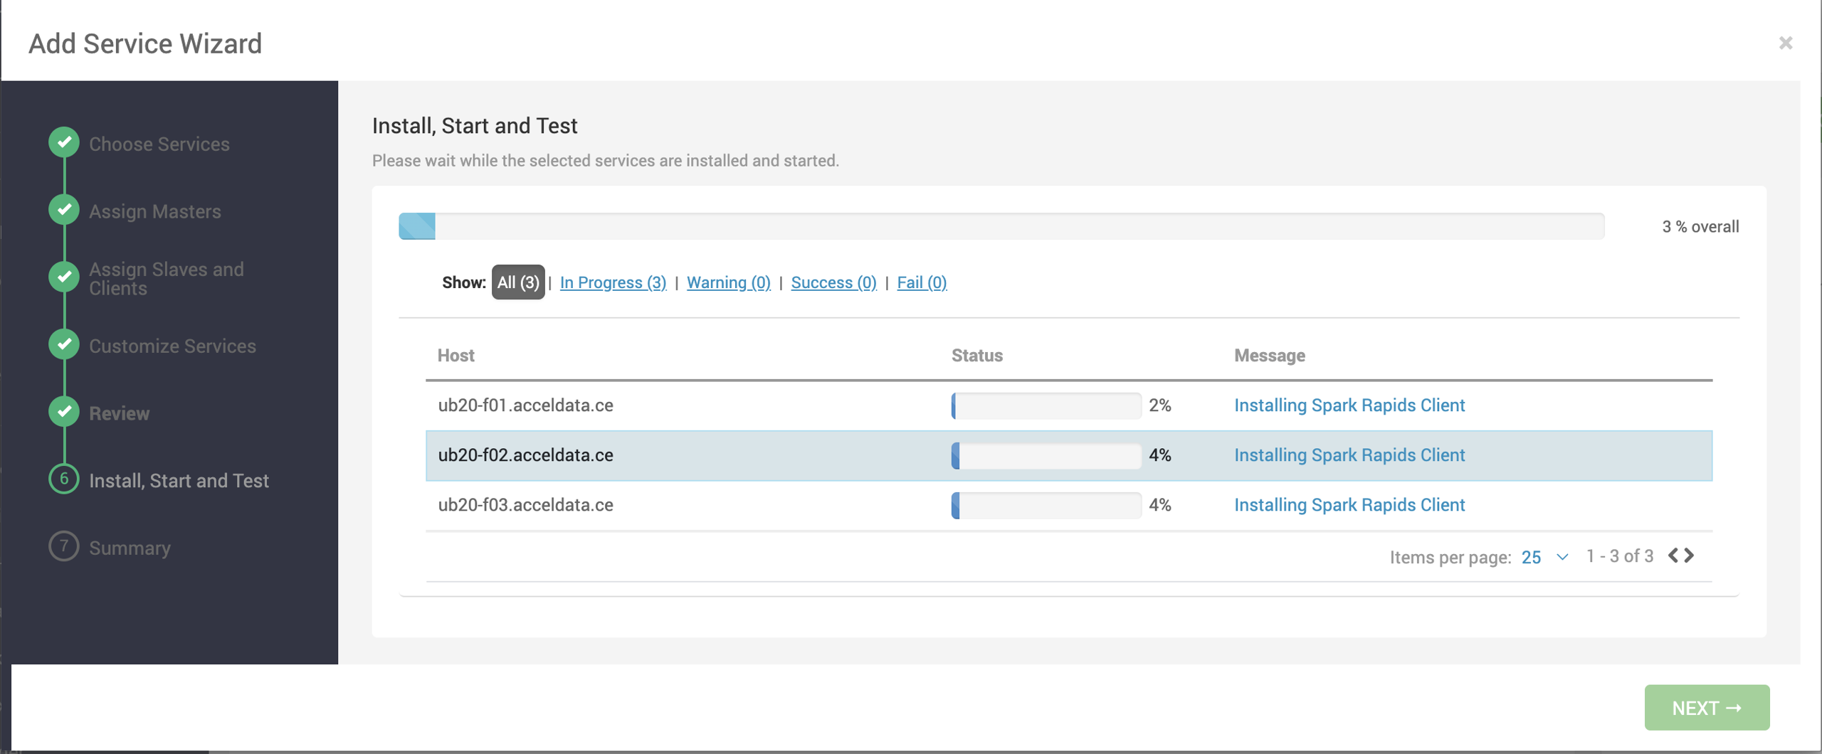Click the NEXT button
Screen dimensions: 1822x754
tap(1706, 708)
